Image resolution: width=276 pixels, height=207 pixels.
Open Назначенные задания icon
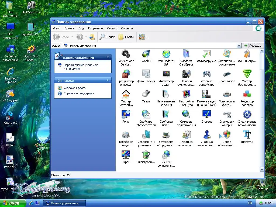[x=166, y=98]
